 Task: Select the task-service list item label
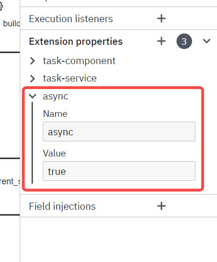coord(70,78)
